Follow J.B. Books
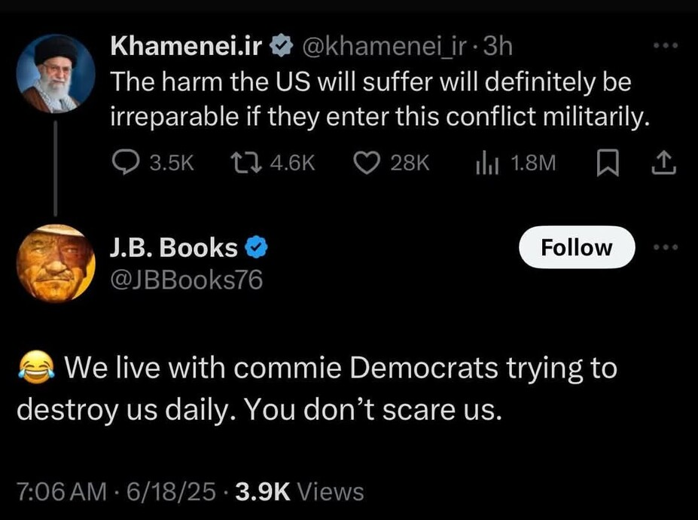 [x=577, y=247]
